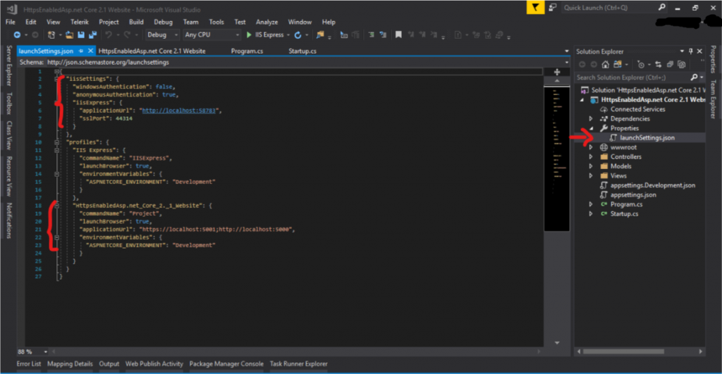Click the Find in Files toolbar icon
This screenshot has width=722, height=374.
[320, 35]
